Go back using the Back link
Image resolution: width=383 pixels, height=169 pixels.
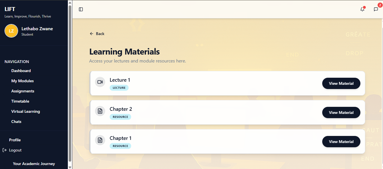pyautogui.click(x=97, y=34)
